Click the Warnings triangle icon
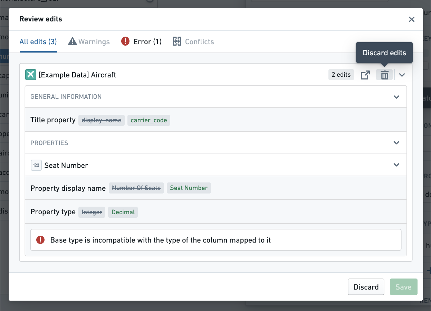Screen dimensions: 431x311 pos(72,42)
